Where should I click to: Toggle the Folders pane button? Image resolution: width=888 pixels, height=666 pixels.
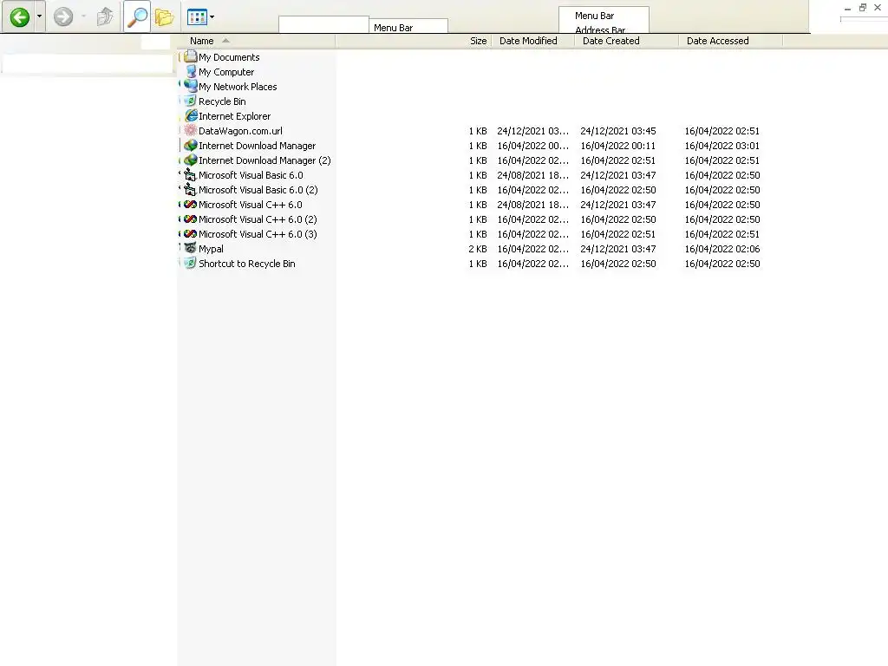tap(164, 17)
